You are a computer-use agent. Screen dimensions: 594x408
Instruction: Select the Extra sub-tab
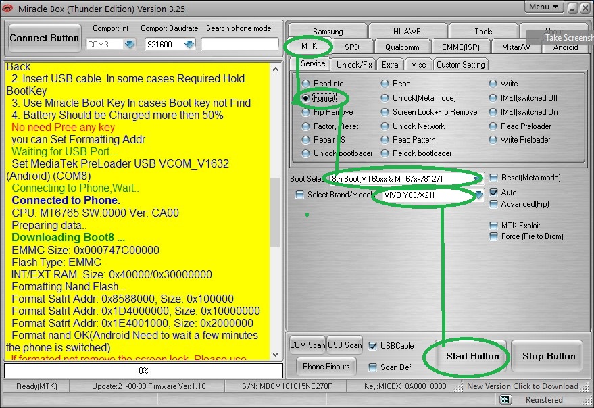[390, 64]
